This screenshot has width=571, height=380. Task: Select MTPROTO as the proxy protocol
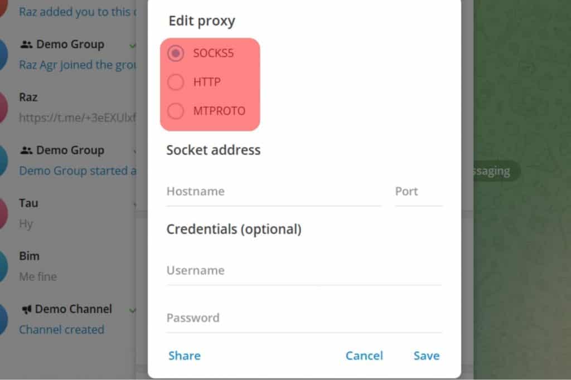176,111
